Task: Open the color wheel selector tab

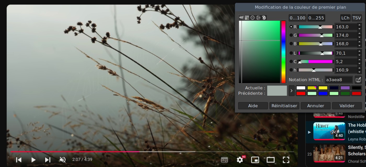Action: click(x=258, y=18)
